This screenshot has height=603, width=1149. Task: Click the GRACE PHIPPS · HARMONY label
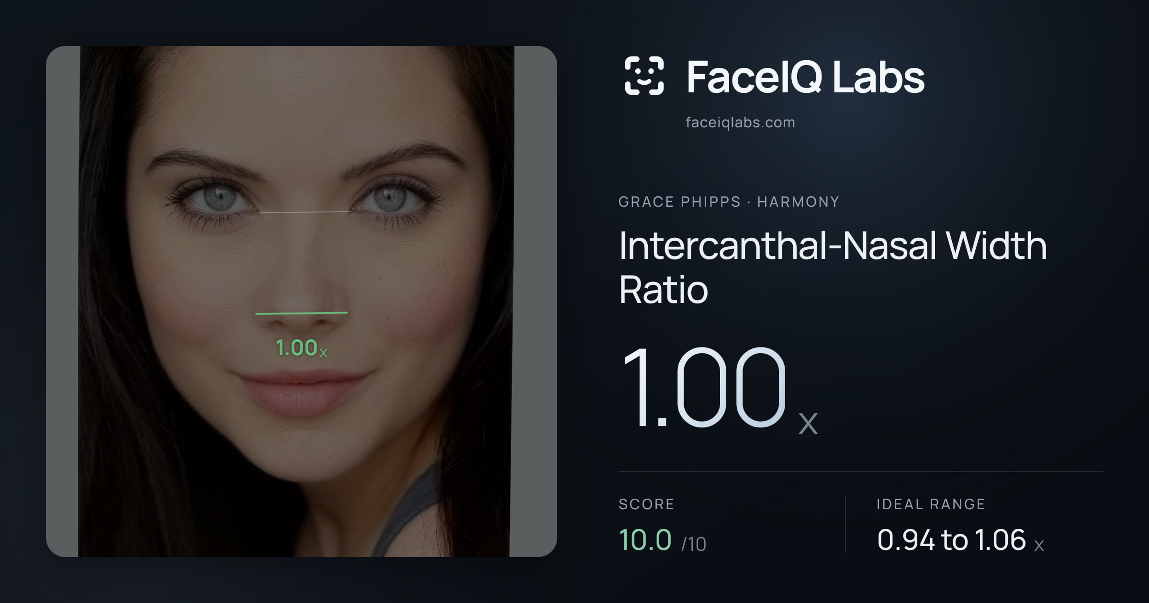[729, 201]
